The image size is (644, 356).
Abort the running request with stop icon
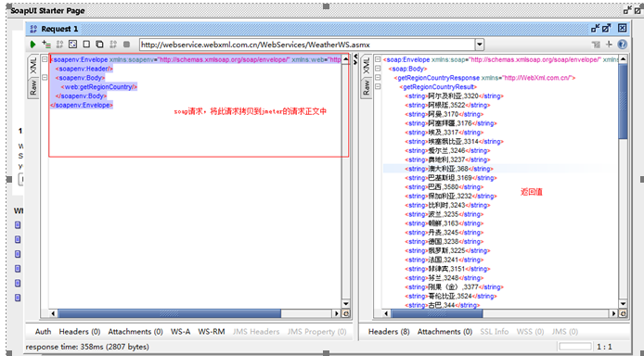(126, 44)
